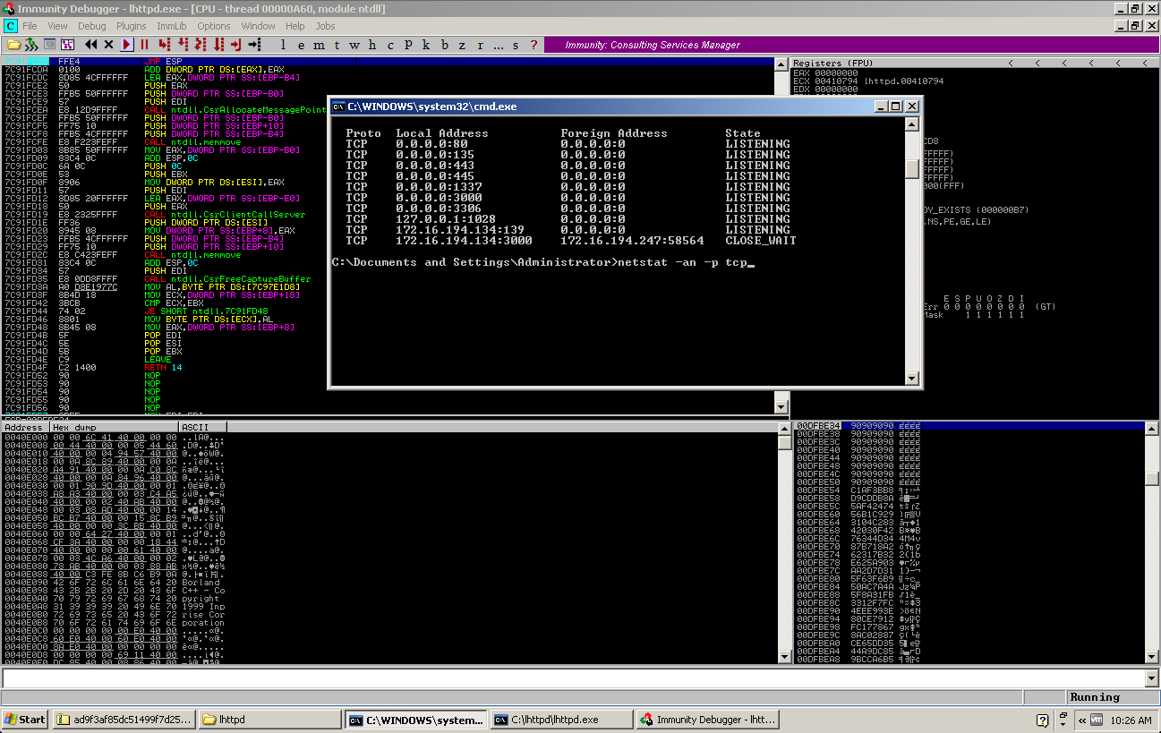The height and width of the screenshot is (733, 1161).
Task: Select the RETN 14 instruction row
Action: [x=387, y=368]
